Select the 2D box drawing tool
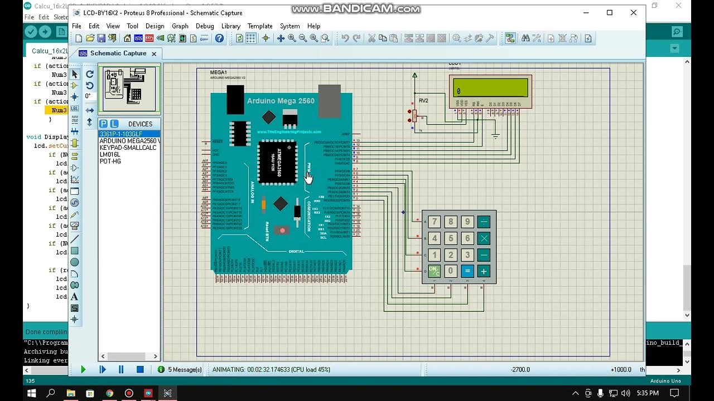Viewport: 714px width, 401px height. 75,251
